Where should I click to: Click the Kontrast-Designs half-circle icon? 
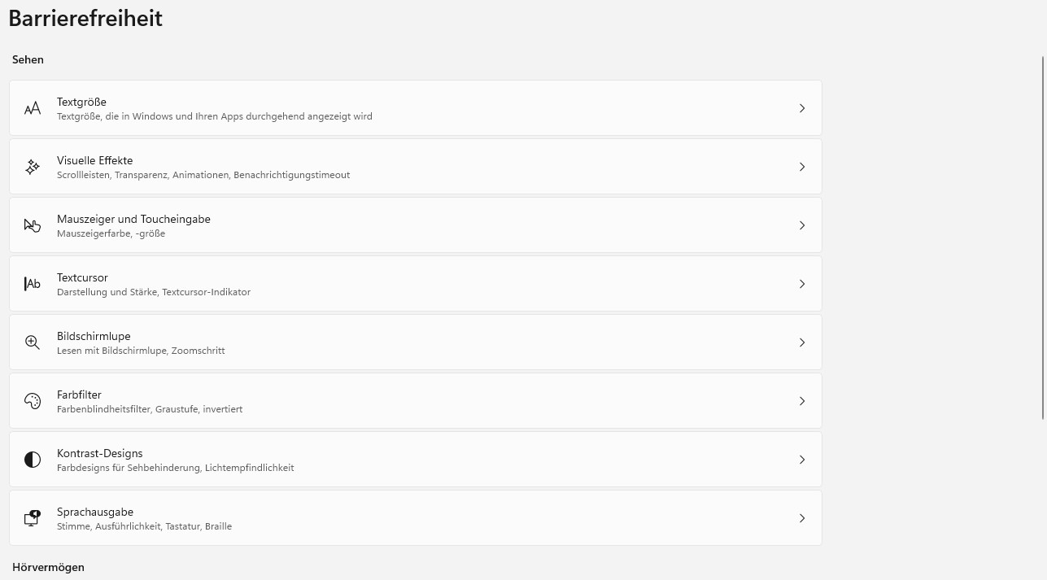coord(33,460)
